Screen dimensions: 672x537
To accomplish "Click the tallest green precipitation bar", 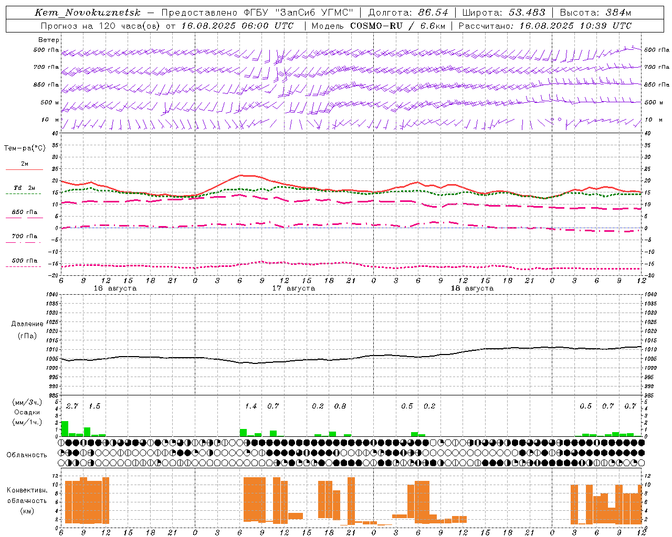I will [x=65, y=428].
